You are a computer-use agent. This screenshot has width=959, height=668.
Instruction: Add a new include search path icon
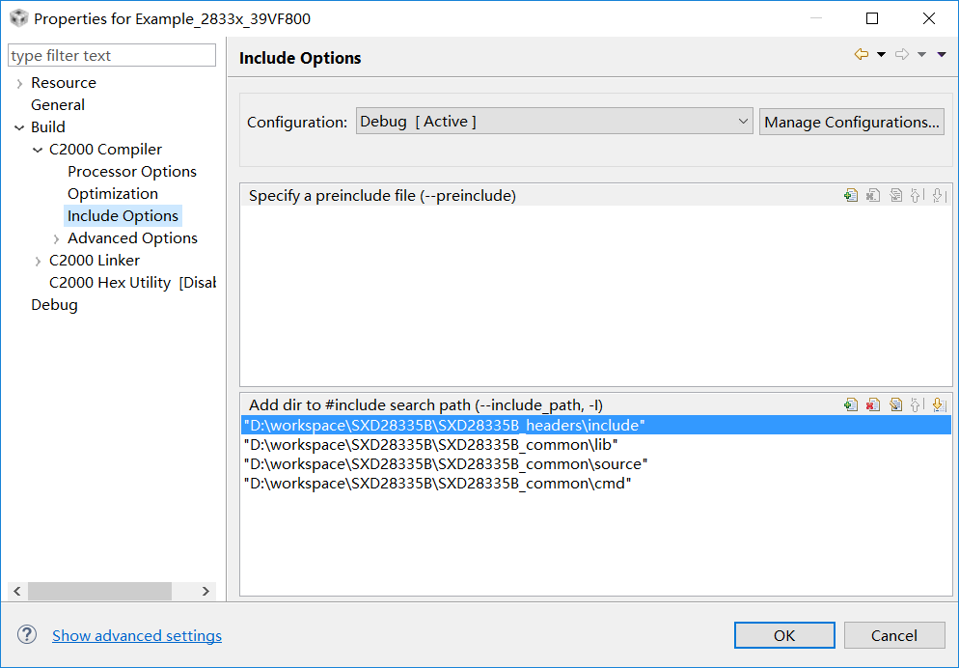[x=850, y=405]
